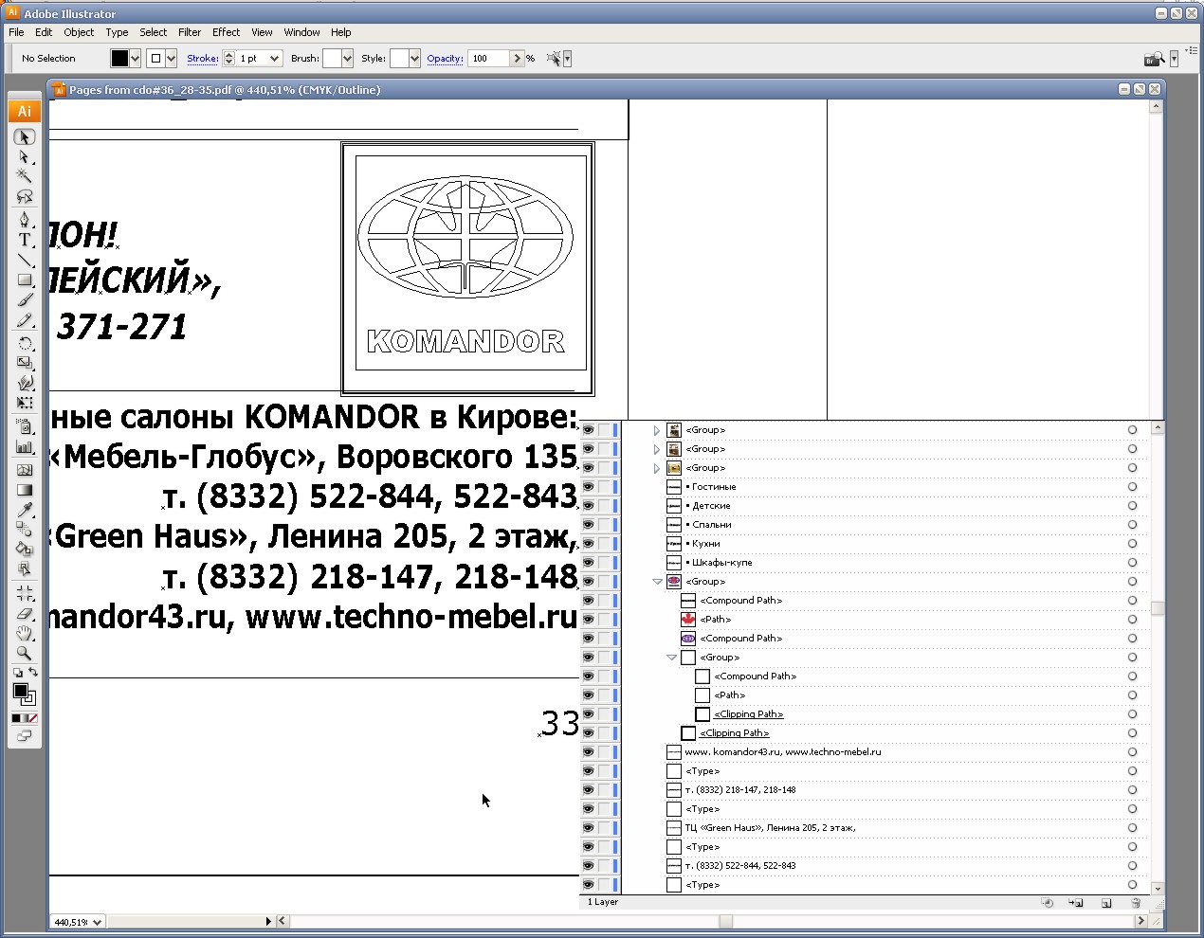This screenshot has height=938, width=1204.
Task: Open the Object menu
Action: 79,32
